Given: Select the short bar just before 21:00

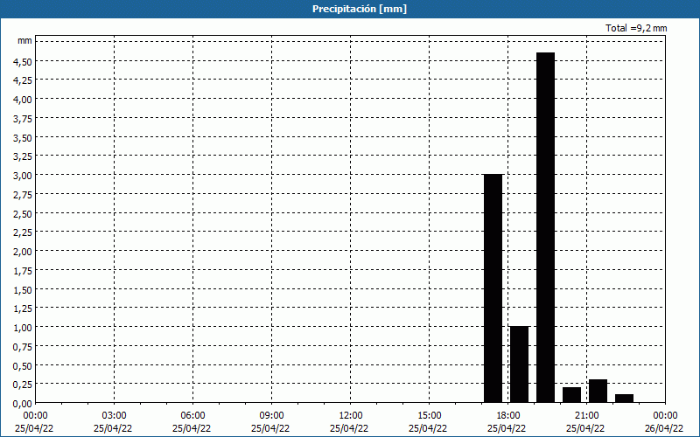Looking at the screenshot, I should (572, 395).
